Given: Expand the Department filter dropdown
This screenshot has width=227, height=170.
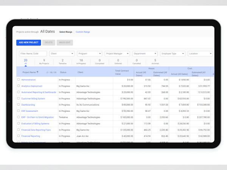Looking at the screenshot, I should [x=145, y=54].
